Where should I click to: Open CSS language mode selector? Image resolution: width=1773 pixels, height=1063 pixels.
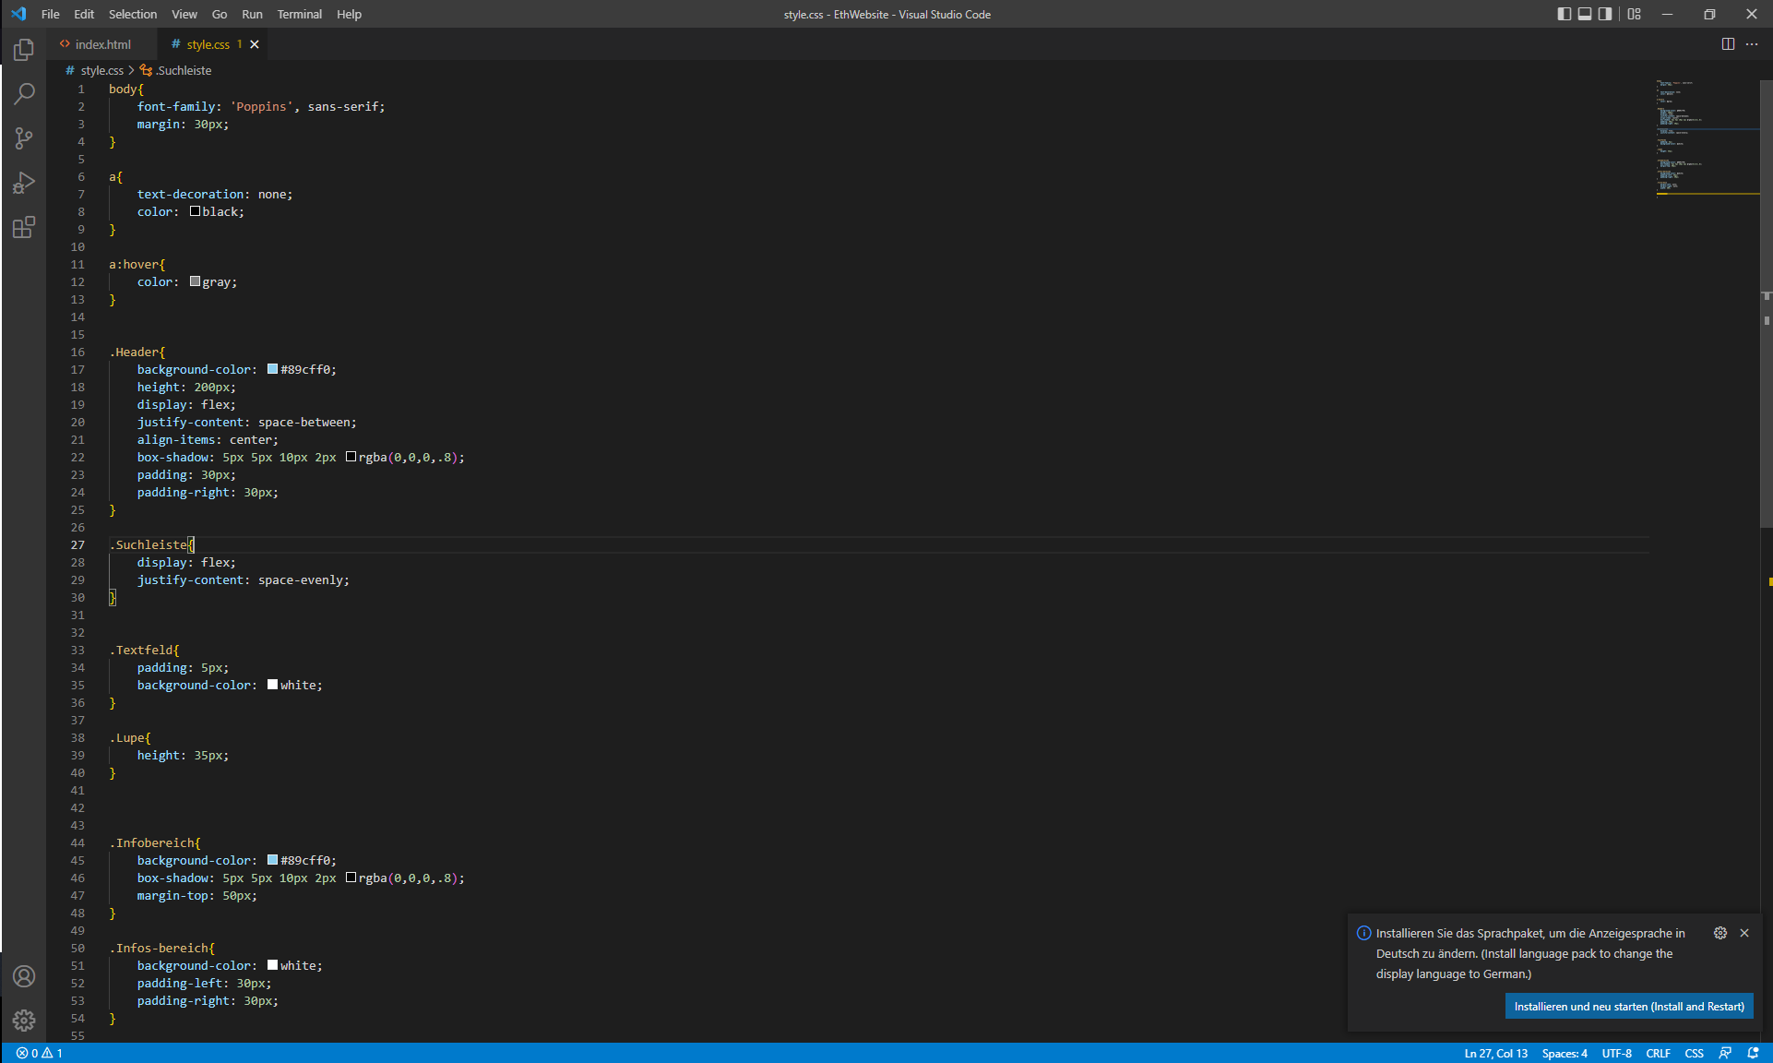(x=1694, y=1053)
